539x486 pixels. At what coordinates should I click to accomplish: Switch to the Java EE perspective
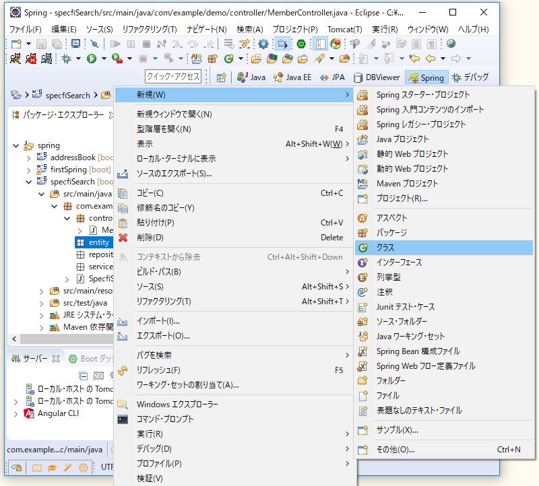[292, 77]
